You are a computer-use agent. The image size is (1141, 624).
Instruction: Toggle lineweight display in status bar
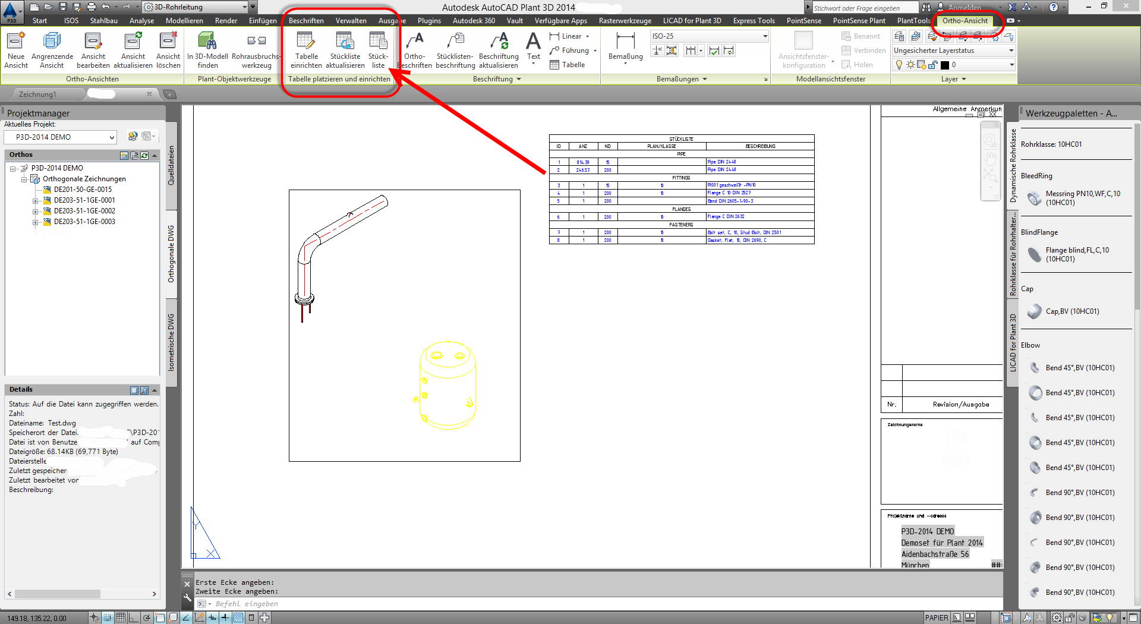(x=225, y=617)
